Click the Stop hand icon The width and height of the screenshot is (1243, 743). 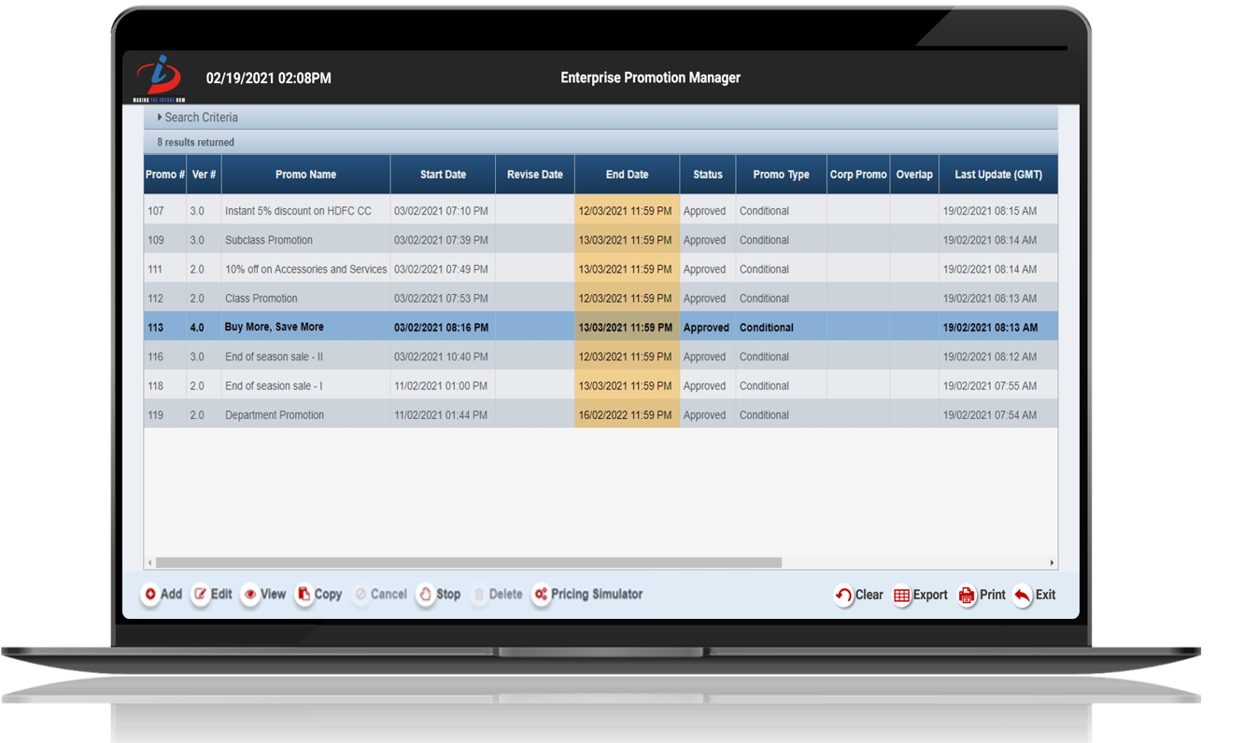(x=425, y=595)
